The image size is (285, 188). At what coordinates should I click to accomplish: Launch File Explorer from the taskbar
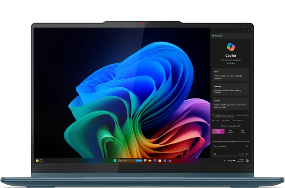(150, 161)
